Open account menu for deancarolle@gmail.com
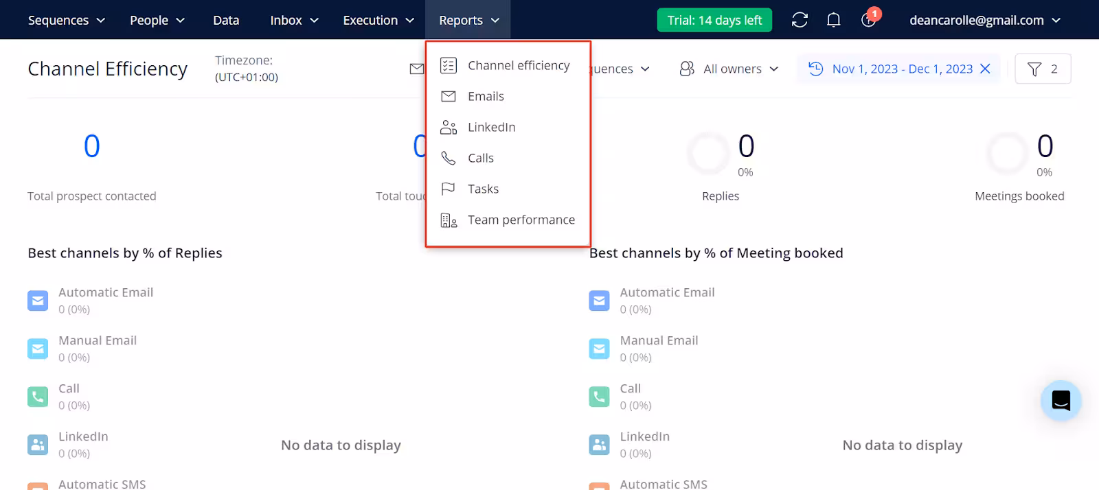 coord(984,20)
